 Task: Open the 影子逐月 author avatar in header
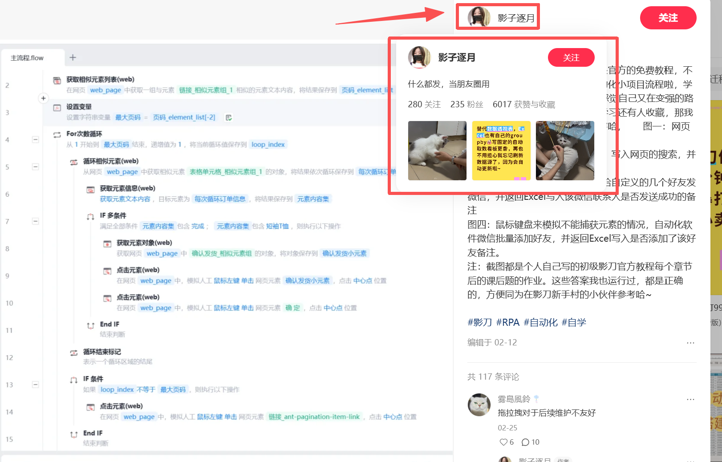coord(479,18)
